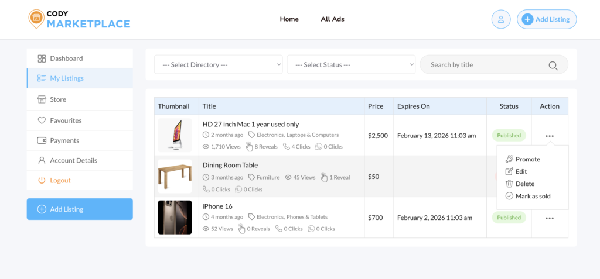Viewport: 600px width, 279px height.
Task: Open the Dashboard sidebar item
Action: coord(66,58)
